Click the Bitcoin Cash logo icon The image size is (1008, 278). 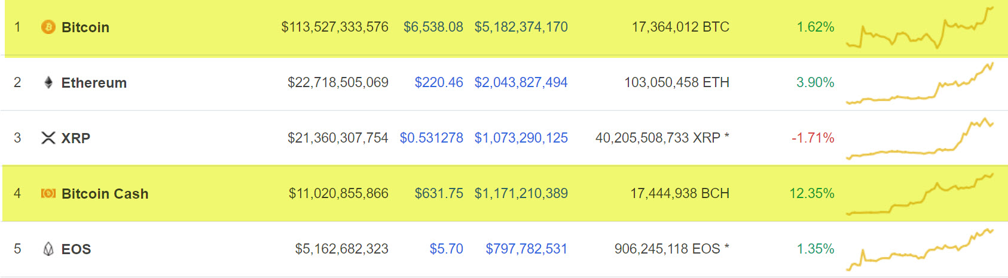click(x=48, y=193)
